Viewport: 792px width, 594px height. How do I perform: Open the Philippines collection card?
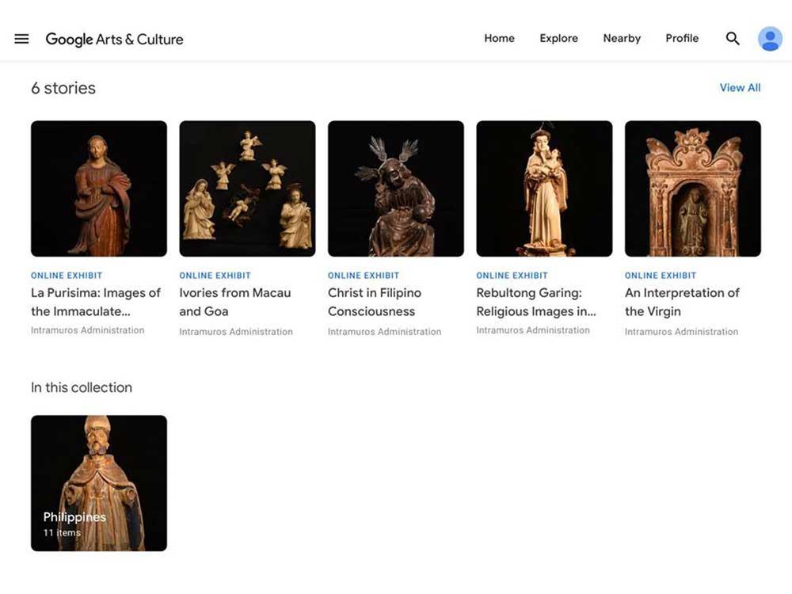coord(99,483)
